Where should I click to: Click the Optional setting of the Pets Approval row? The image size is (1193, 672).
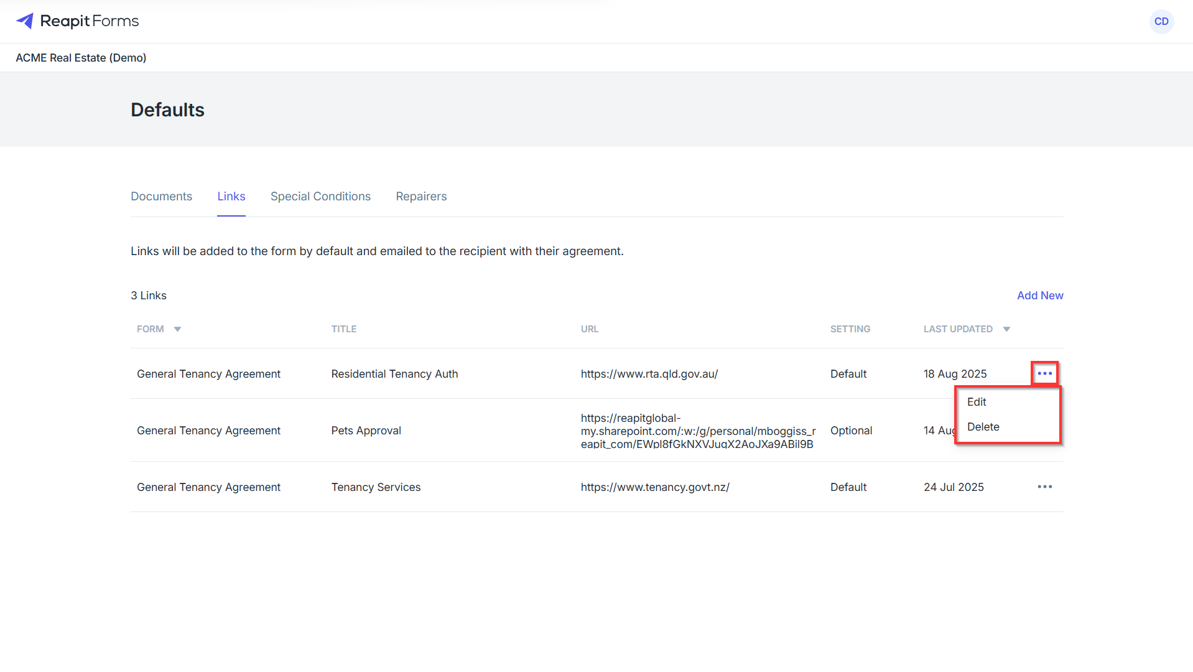pos(851,431)
